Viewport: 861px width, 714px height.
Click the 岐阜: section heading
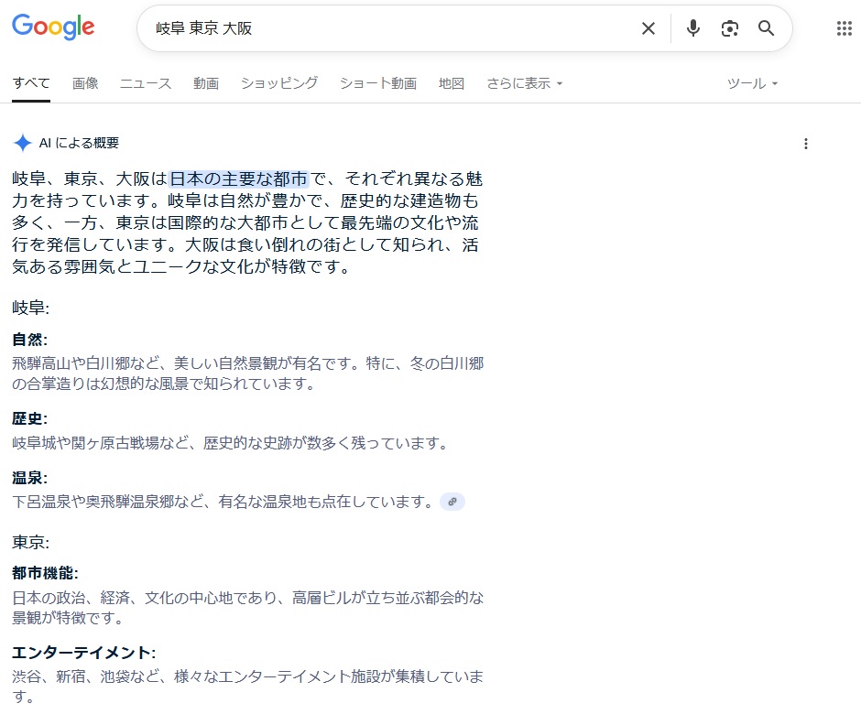(31, 308)
